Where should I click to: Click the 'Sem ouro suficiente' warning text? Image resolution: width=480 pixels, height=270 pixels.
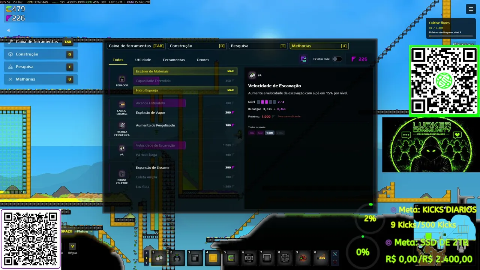289,117
